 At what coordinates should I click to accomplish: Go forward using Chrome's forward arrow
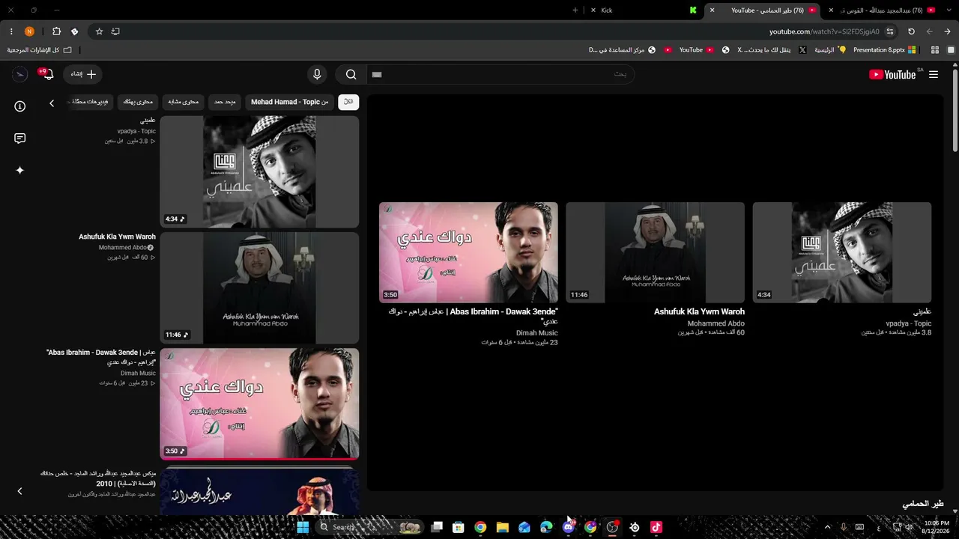[930, 31]
